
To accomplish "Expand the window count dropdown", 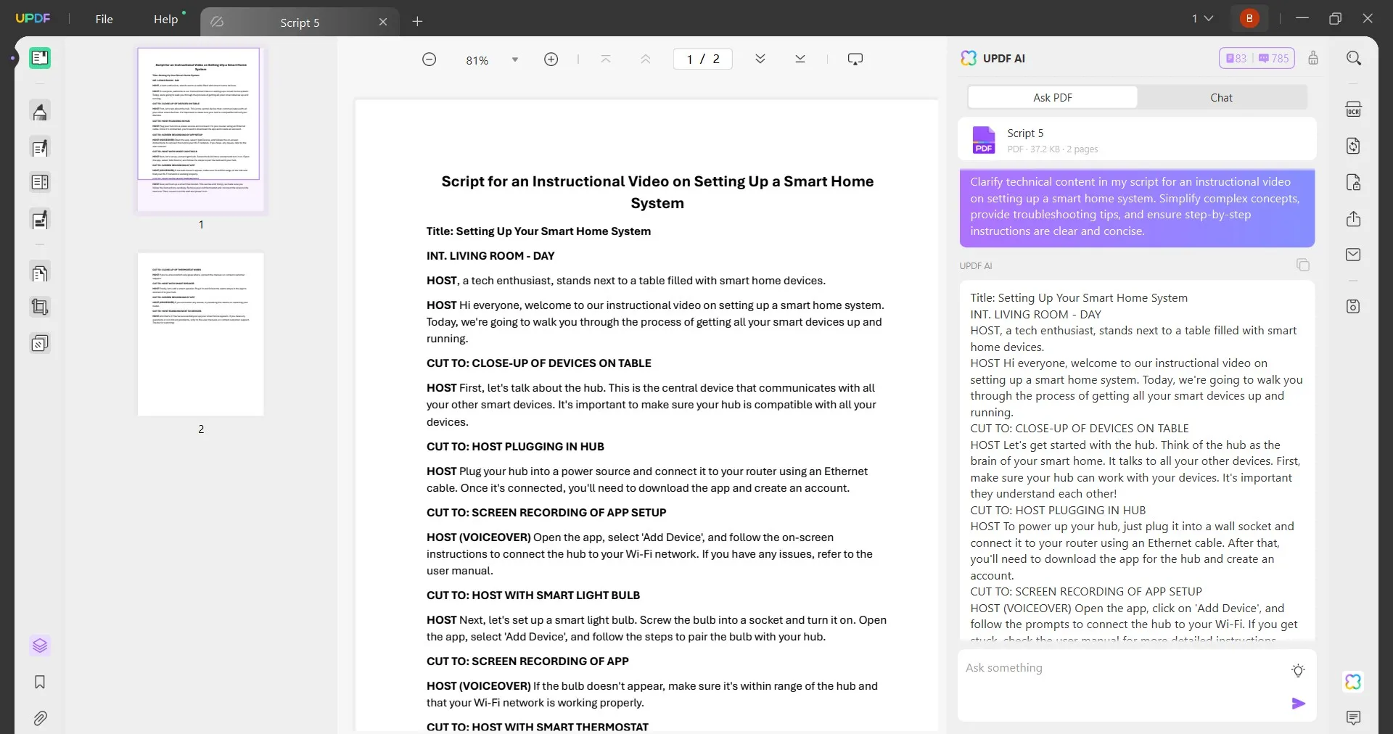I will tap(1202, 18).
